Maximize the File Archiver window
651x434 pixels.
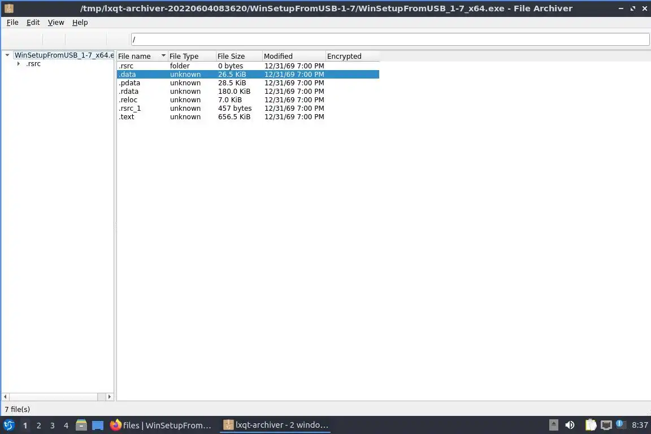633,8
